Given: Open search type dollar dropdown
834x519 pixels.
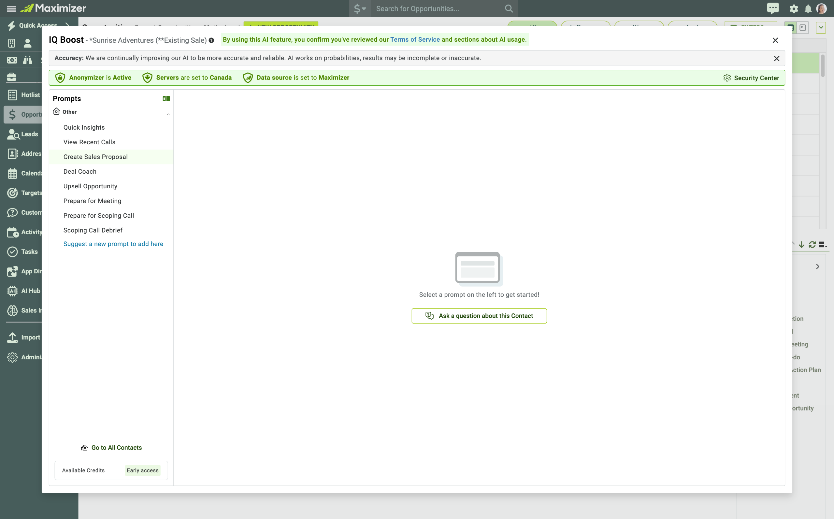Looking at the screenshot, I should (x=360, y=8).
